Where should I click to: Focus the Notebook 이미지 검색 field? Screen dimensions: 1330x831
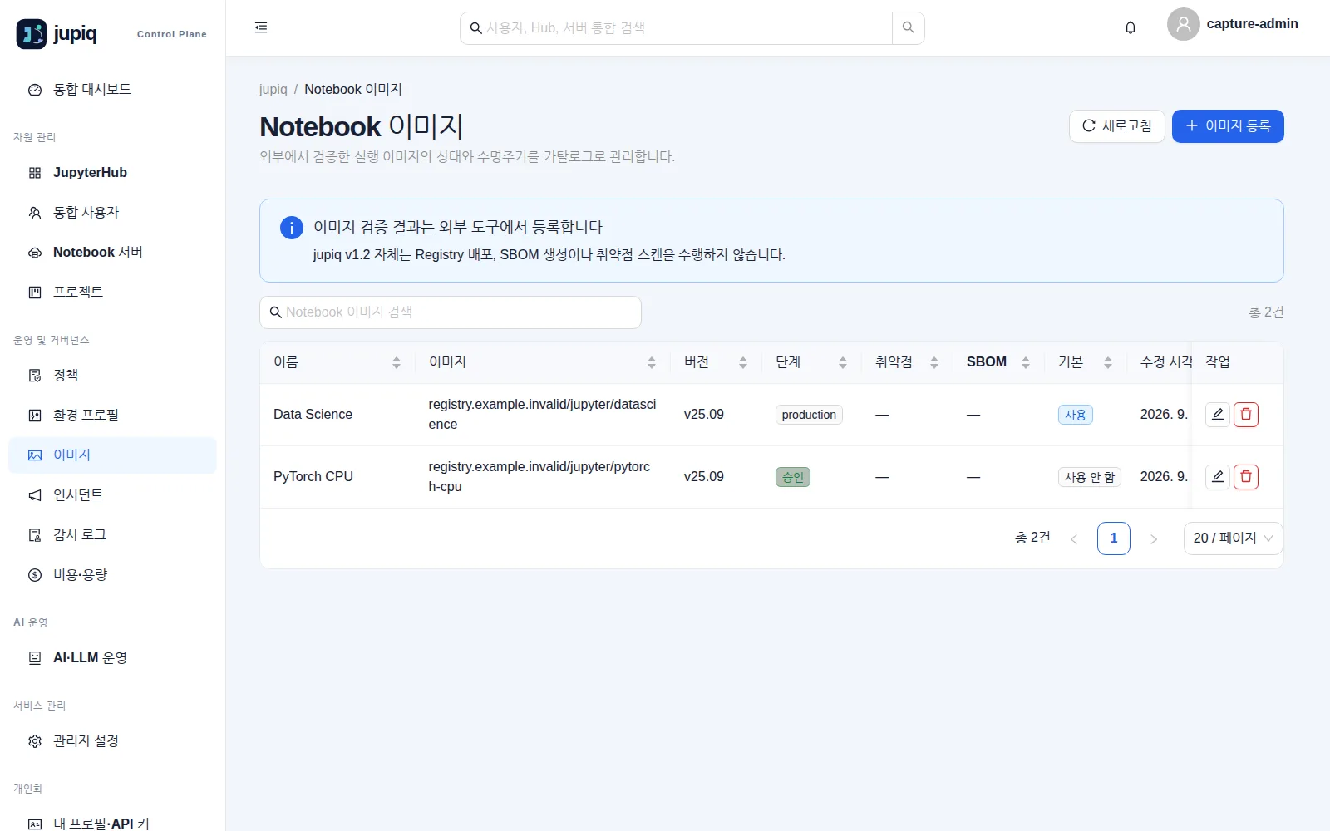coord(451,312)
